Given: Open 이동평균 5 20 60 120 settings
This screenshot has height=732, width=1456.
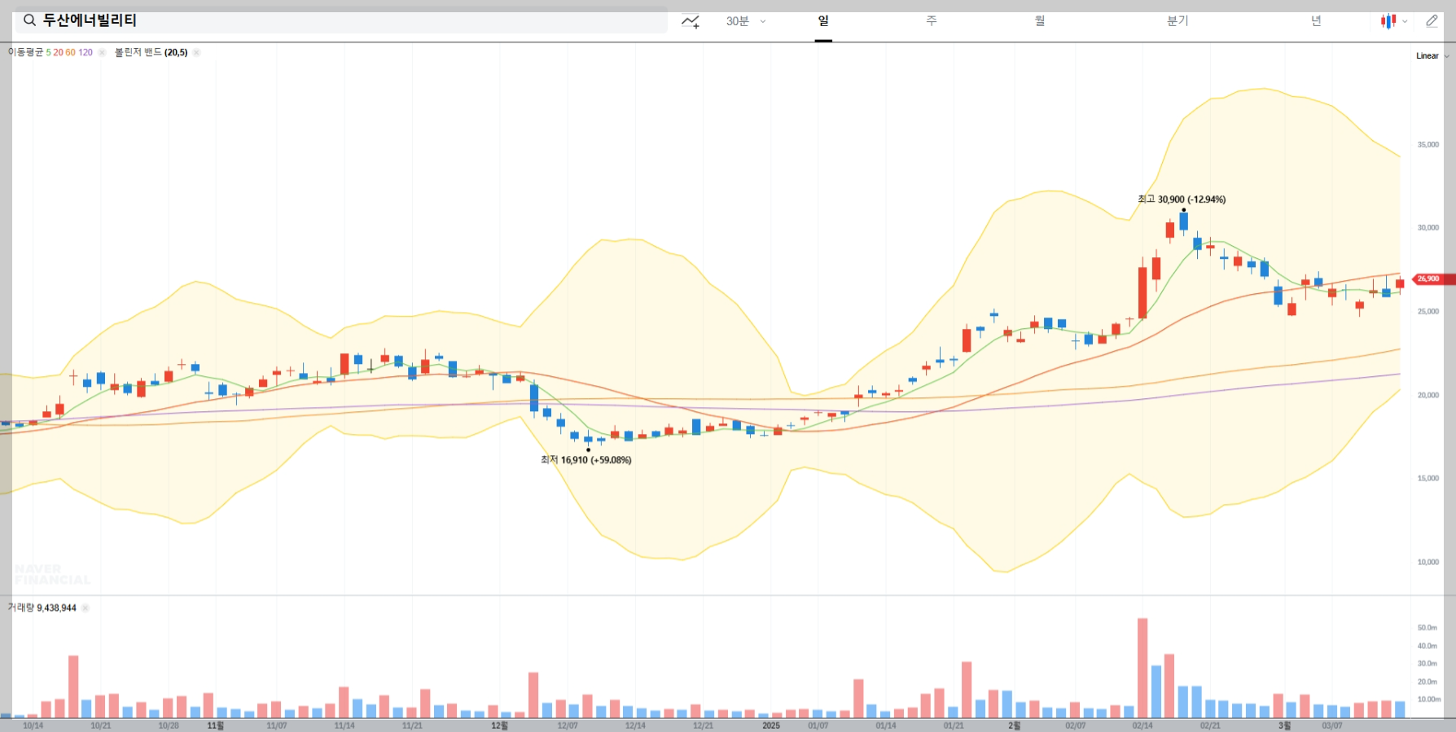Looking at the screenshot, I should click(50, 52).
